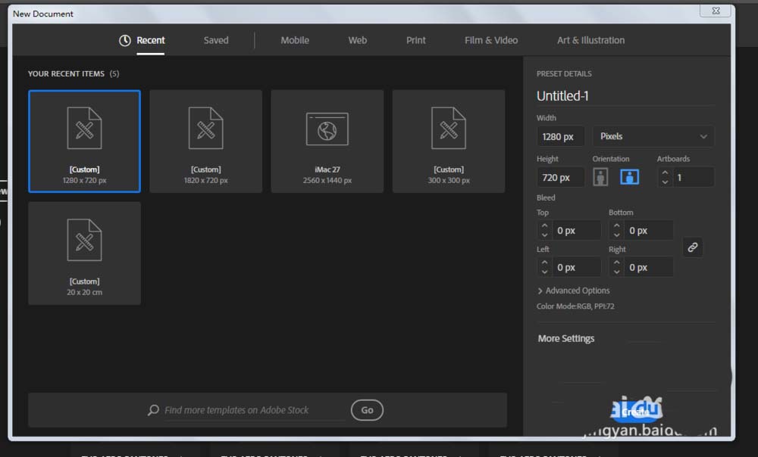Expand Advanced Options
This screenshot has height=457, width=758.
click(573, 291)
